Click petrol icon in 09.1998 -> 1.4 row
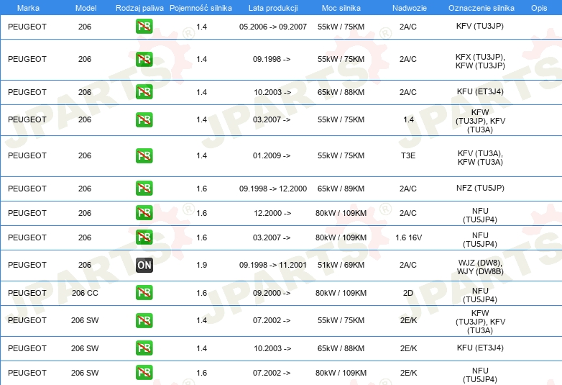Screen dimensions: 562x385 144,59
